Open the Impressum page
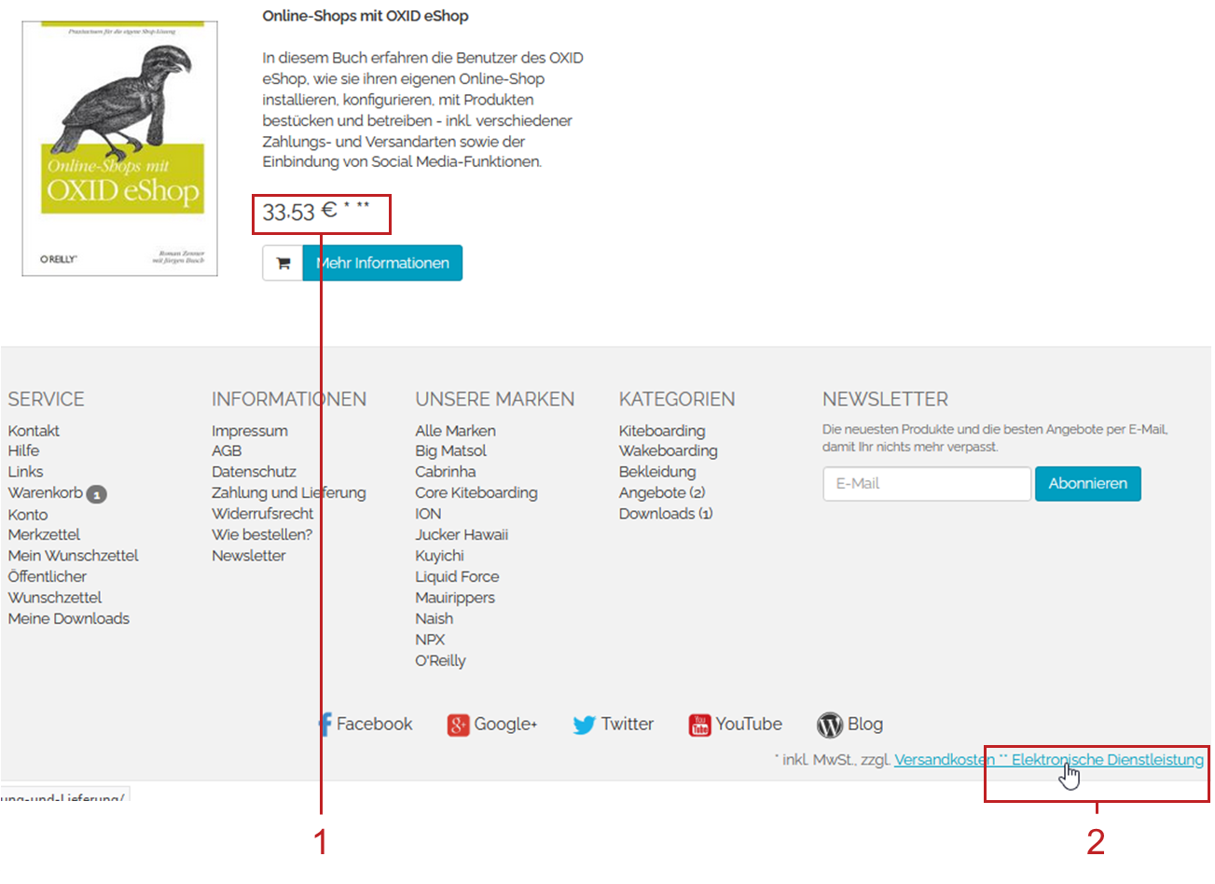Screen dimensions: 1215x884 pyautogui.click(x=250, y=431)
